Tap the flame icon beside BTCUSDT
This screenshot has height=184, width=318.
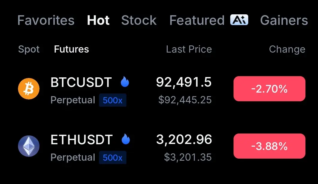pyautogui.click(x=125, y=82)
